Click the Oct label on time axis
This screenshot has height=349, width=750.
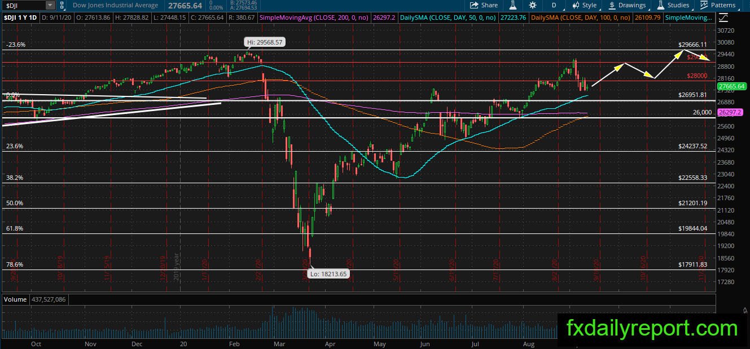37,343
